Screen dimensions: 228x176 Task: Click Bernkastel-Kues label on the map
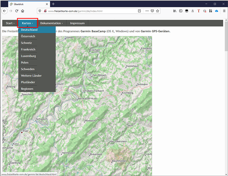click(x=87, y=99)
